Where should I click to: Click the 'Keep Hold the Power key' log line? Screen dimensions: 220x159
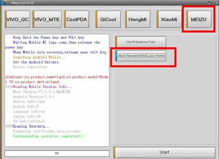tap(49, 37)
